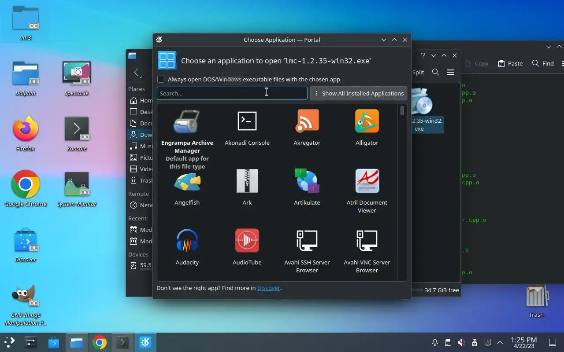Open the application launcher in taskbar
564x352 pixels.
(x=9, y=342)
